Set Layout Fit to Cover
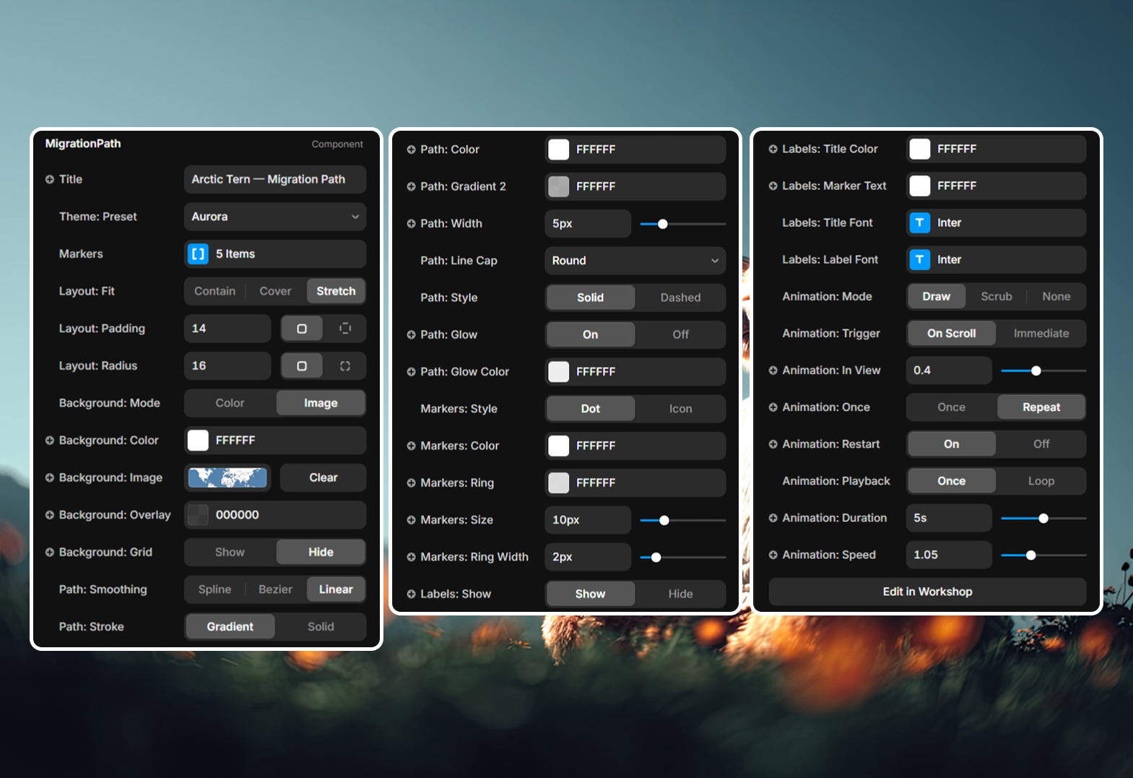This screenshot has height=778, width=1133. pos(275,291)
